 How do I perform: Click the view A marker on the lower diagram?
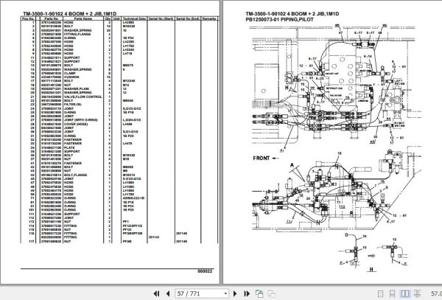[292, 165]
